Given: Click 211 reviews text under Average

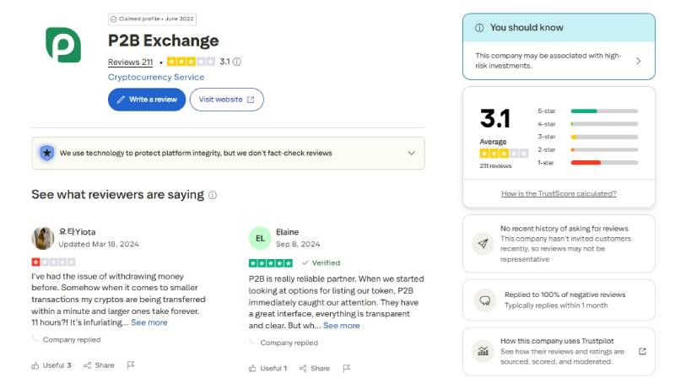Looking at the screenshot, I should [x=495, y=165].
